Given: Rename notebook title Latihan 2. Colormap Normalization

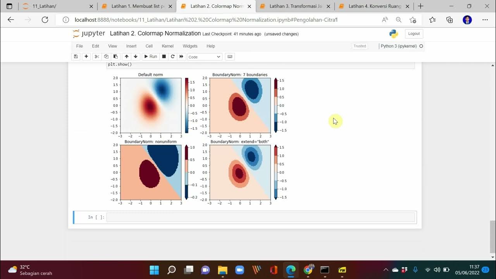Looking at the screenshot, I should pyautogui.click(x=155, y=34).
